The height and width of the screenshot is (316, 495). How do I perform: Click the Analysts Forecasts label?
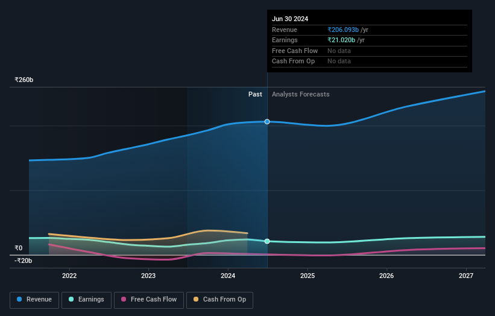[x=300, y=94]
